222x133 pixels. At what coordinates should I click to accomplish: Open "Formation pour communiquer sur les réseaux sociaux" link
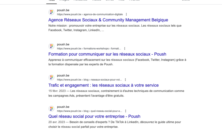click(107, 54)
